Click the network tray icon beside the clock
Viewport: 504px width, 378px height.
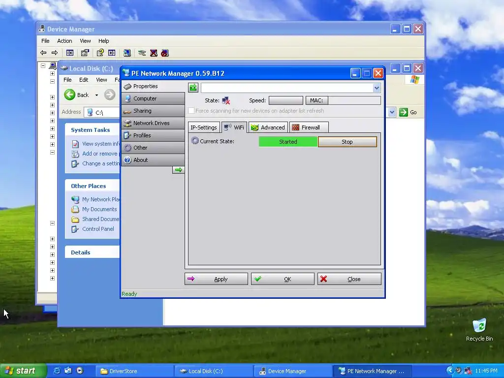(468, 371)
